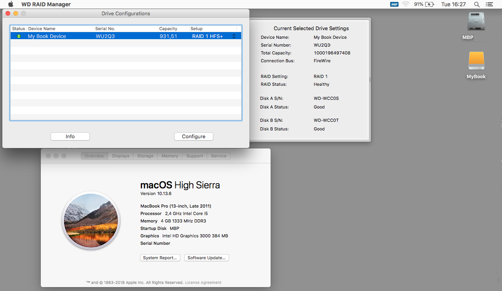502x291 pixels.
Task: Switch to the Storage tab
Action: 146,156
